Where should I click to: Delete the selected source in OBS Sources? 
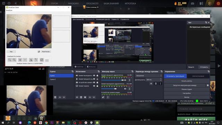click(81, 97)
